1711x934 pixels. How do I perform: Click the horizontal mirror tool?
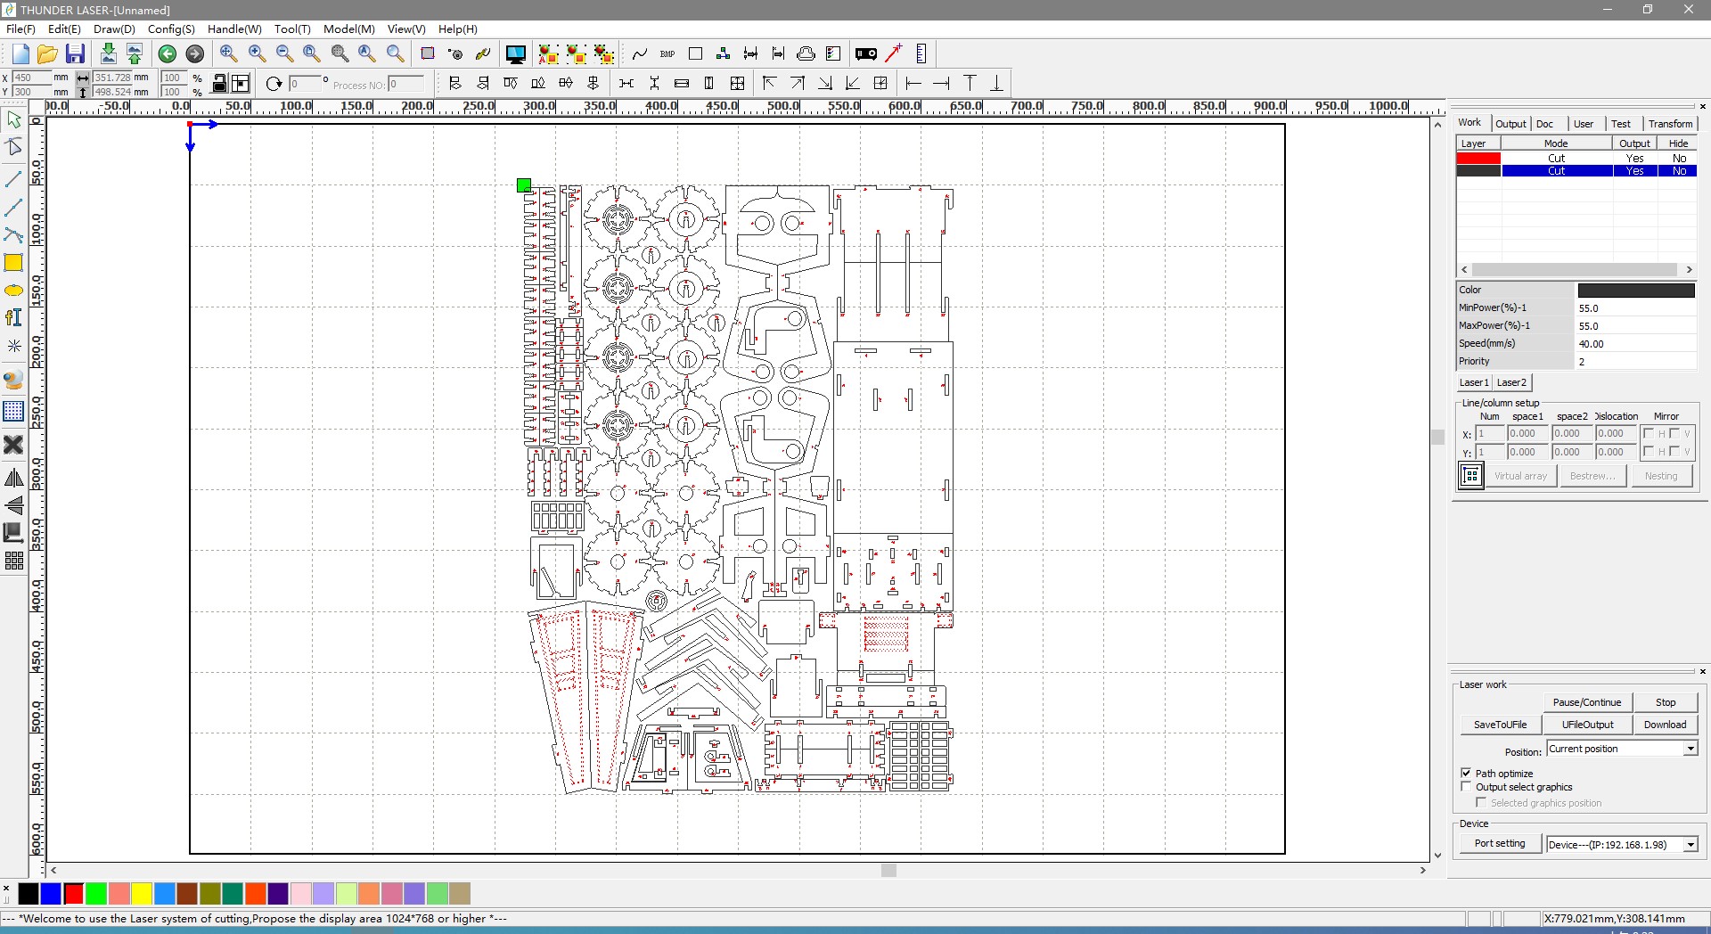tap(14, 477)
